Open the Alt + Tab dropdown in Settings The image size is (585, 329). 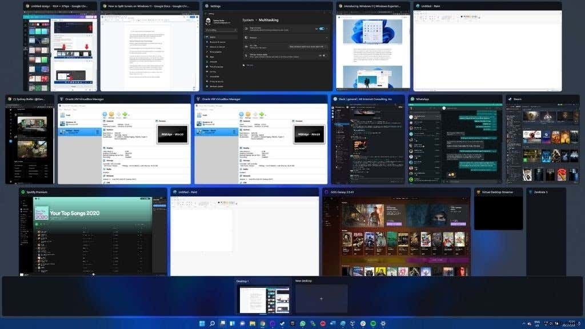tap(307, 47)
